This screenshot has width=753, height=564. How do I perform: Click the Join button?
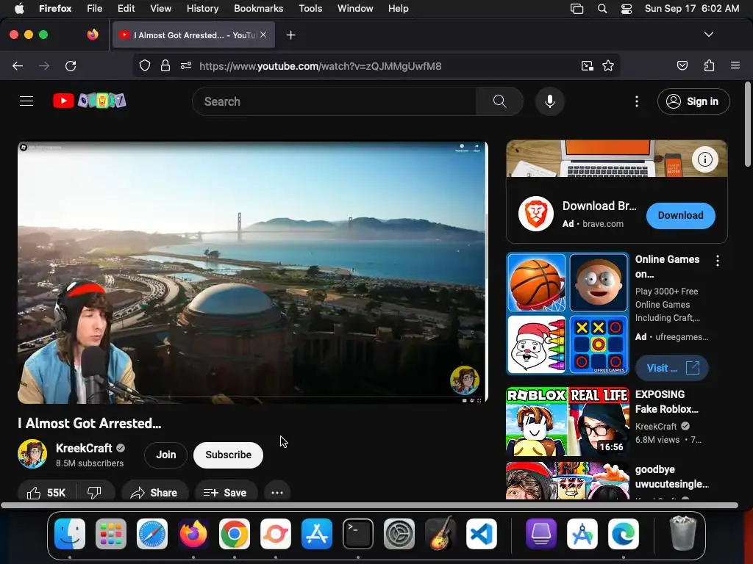pyautogui.click(x=165, y=455)
